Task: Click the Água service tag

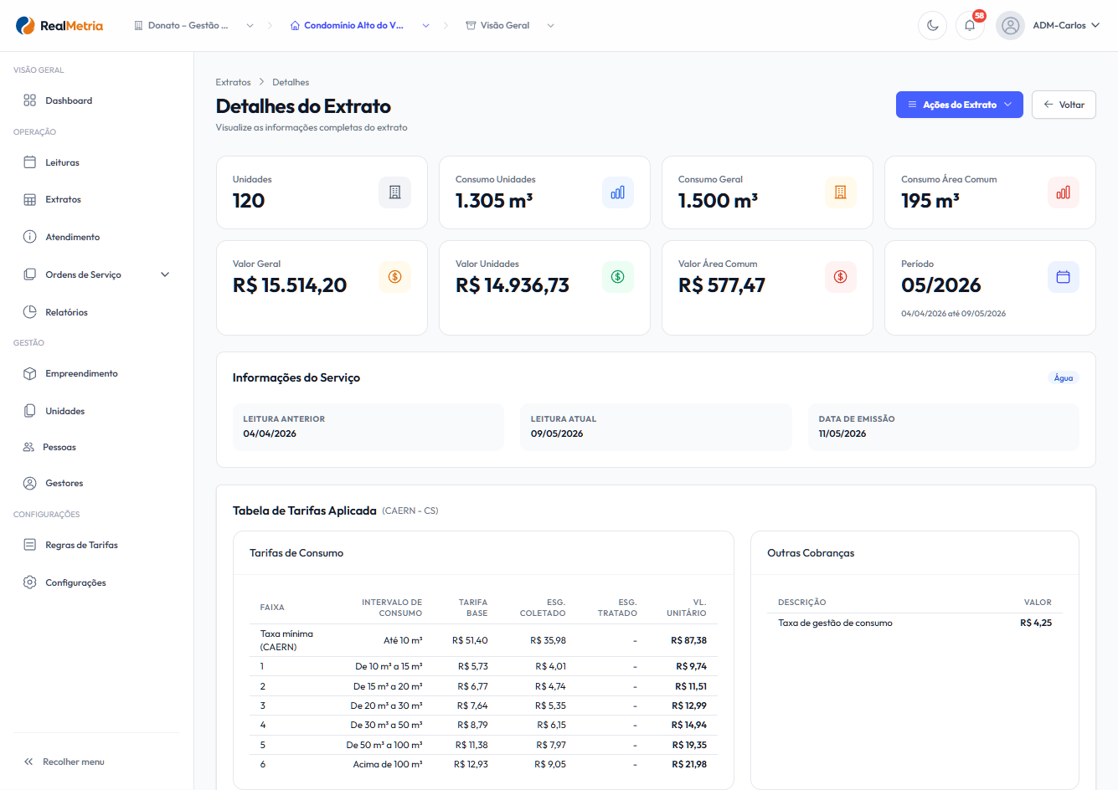Action: coord(1064,378)
